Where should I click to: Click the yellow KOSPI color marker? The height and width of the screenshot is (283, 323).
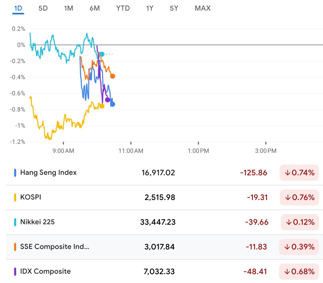[15, 197]
